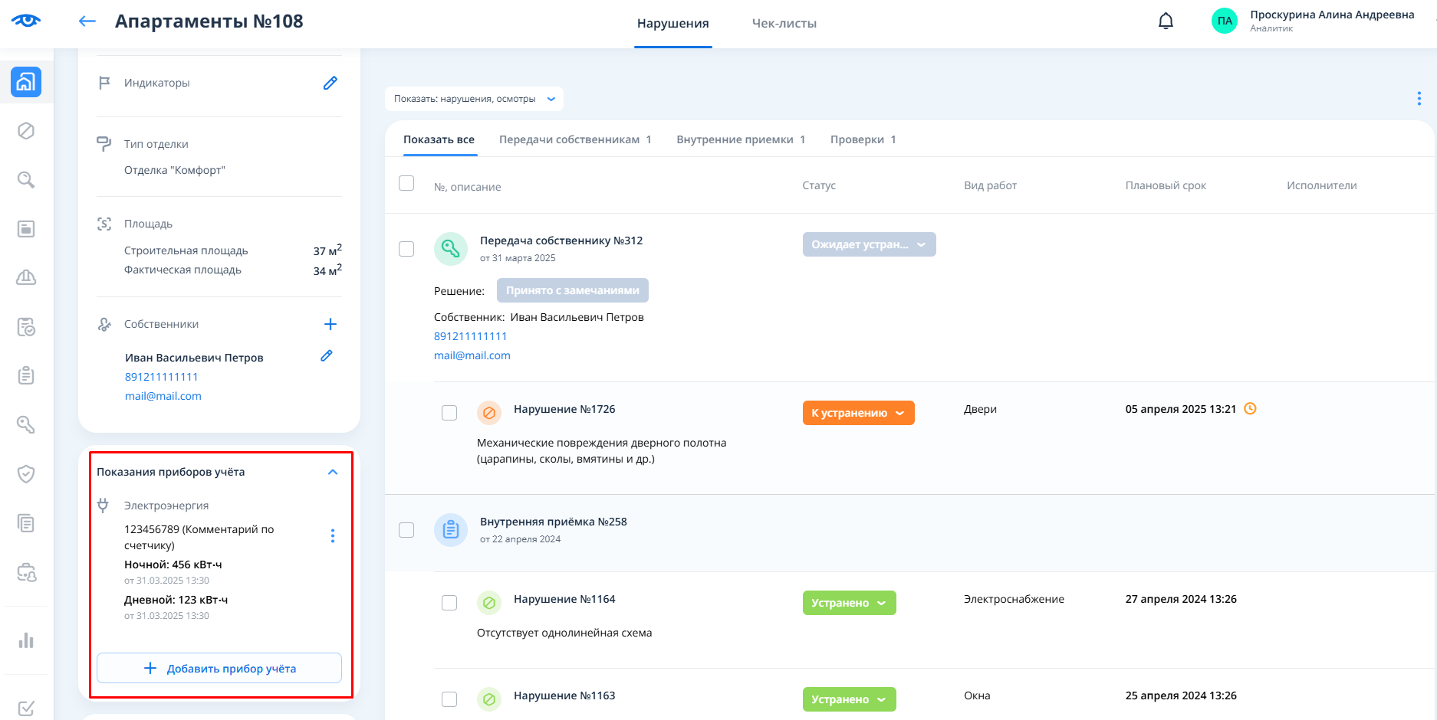Image resolution: width=1437 pixels, height=720 pixels.
Task: Open the electricity meter three-dot menu
Action: point(333,536)
